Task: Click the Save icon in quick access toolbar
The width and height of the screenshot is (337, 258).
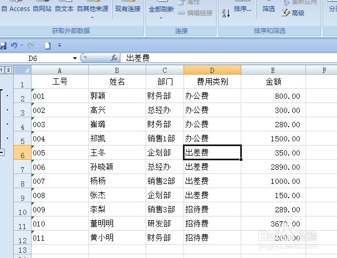Action: (3, 46)
